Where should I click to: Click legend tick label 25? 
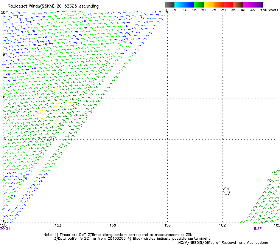pyautogui.click(x=214, y=10)
